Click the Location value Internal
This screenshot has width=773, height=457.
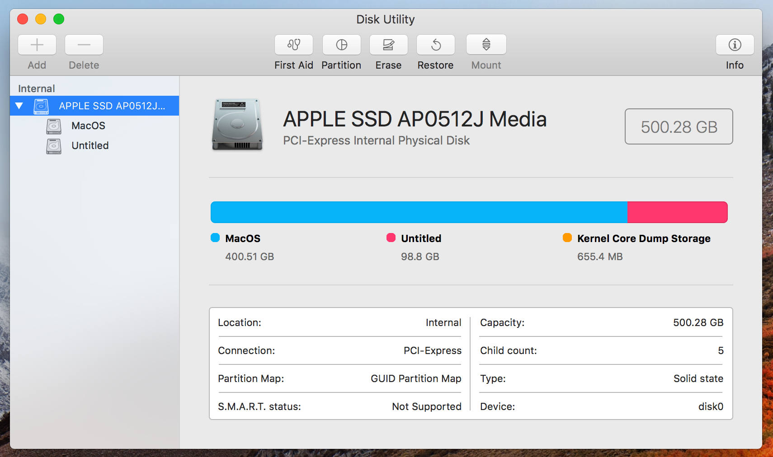(443, 322)
